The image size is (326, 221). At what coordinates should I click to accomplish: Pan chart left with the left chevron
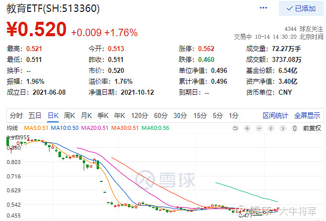[271, 128]
